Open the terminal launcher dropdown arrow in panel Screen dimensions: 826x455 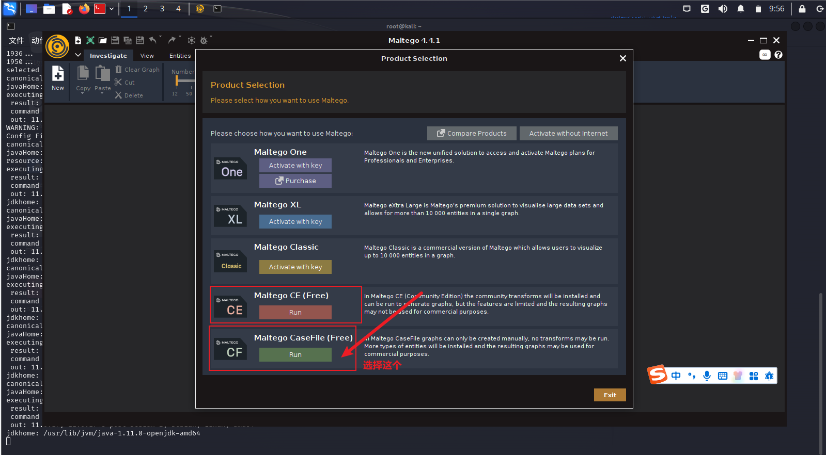click(112, 9)
